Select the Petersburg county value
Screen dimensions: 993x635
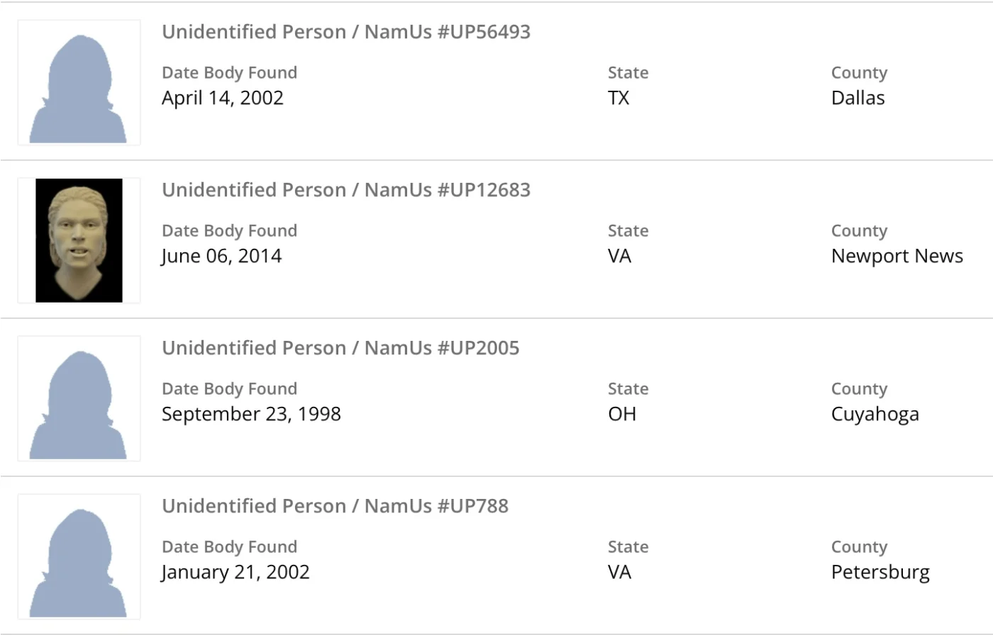point(880,572)
